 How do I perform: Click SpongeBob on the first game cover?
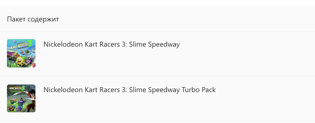[21, 61]
